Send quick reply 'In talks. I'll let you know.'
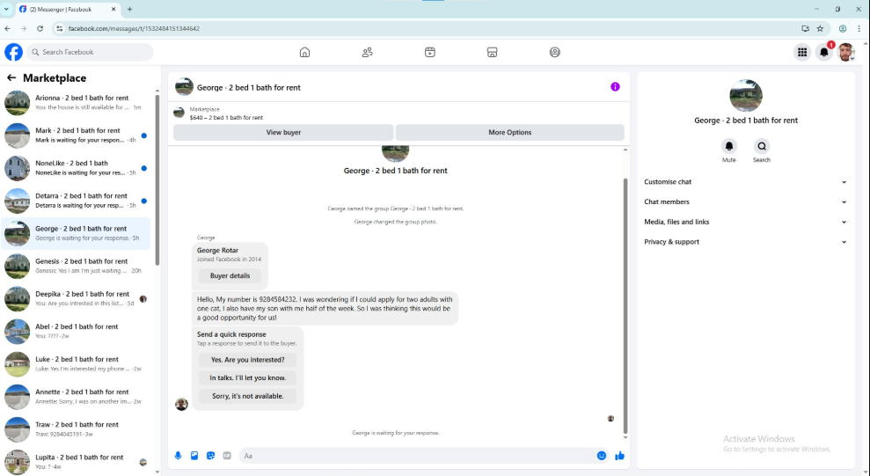 click(x=247, y=377)
